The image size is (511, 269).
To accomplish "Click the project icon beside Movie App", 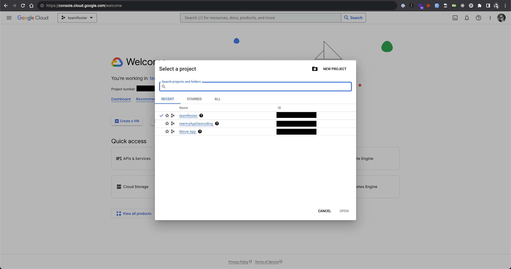I will click(x=173, y=131).
